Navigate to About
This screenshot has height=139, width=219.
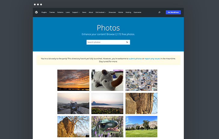[x=91, y=12]
